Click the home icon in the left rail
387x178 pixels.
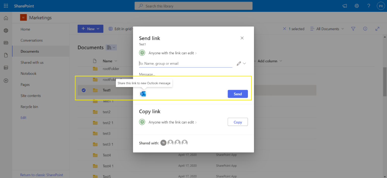[6, 18]
